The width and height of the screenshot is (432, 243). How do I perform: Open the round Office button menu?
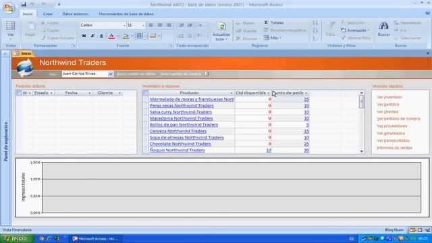(x=9, y=8)
